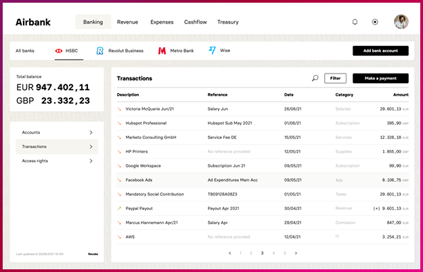This screenshot has height=272, width=423.
Task: Select page 3 in pagination
Action: pyautogui.click(x=262, y=253)
